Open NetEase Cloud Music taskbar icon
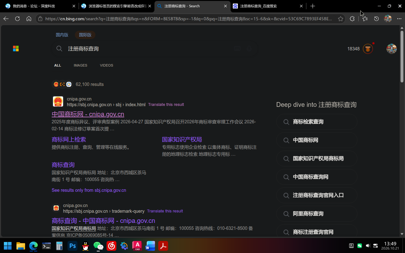This screenshot has height=253, width=405. (x=111, y=246)
